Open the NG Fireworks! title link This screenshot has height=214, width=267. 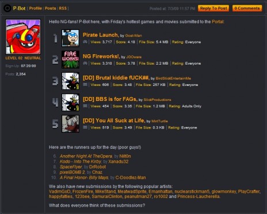point(101,56)
